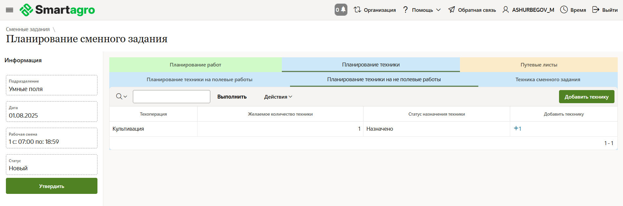Expand the Помощь help dropdown
The height and width of the screenshot is (206, 623).
(422, 10)
